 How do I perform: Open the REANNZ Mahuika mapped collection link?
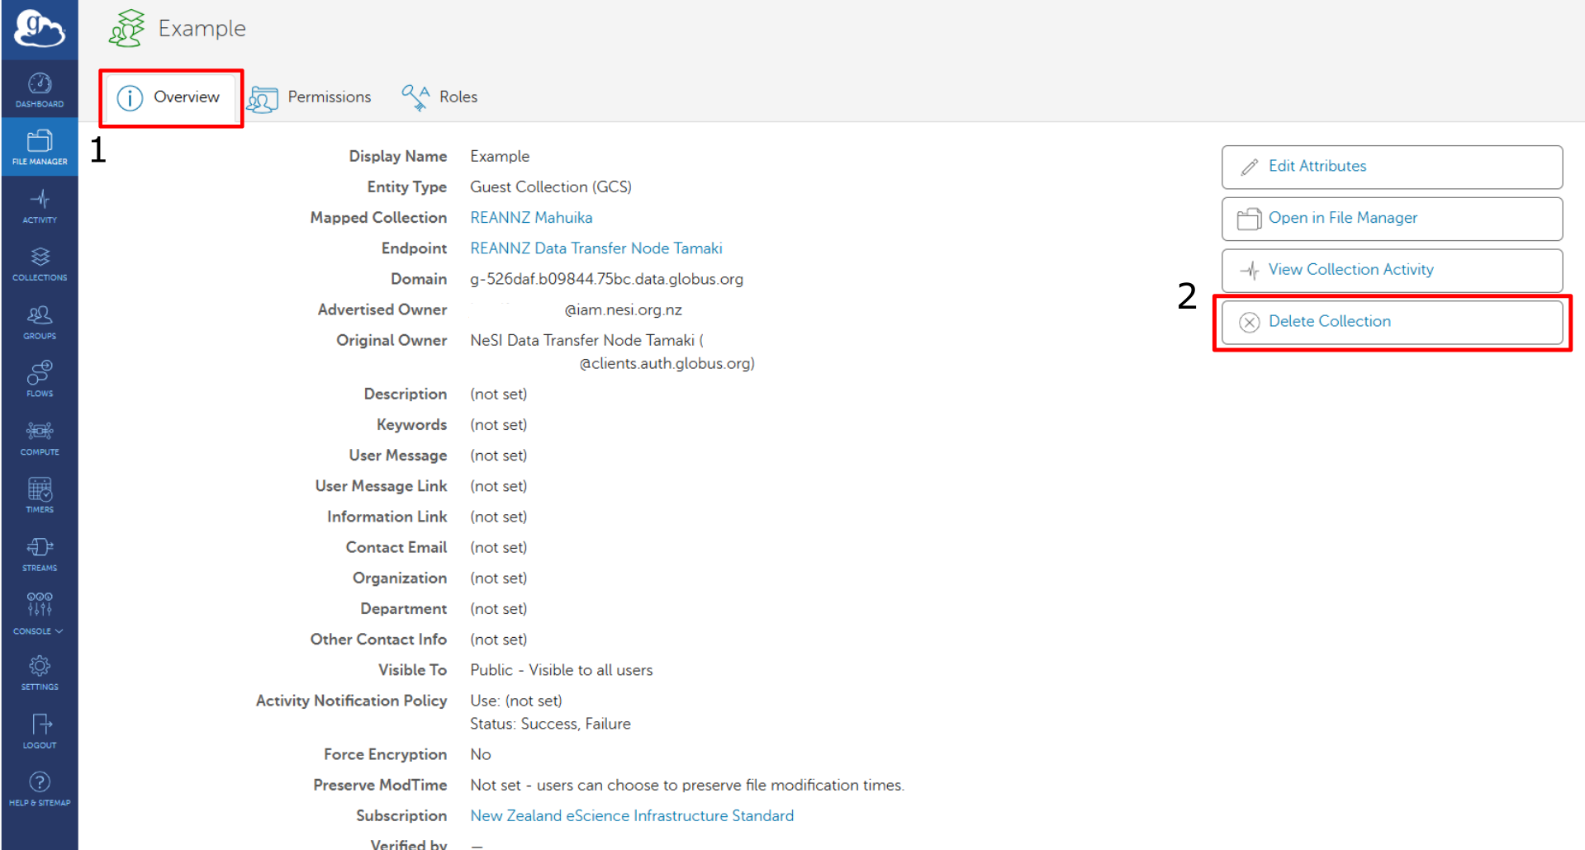coord(531,218)
